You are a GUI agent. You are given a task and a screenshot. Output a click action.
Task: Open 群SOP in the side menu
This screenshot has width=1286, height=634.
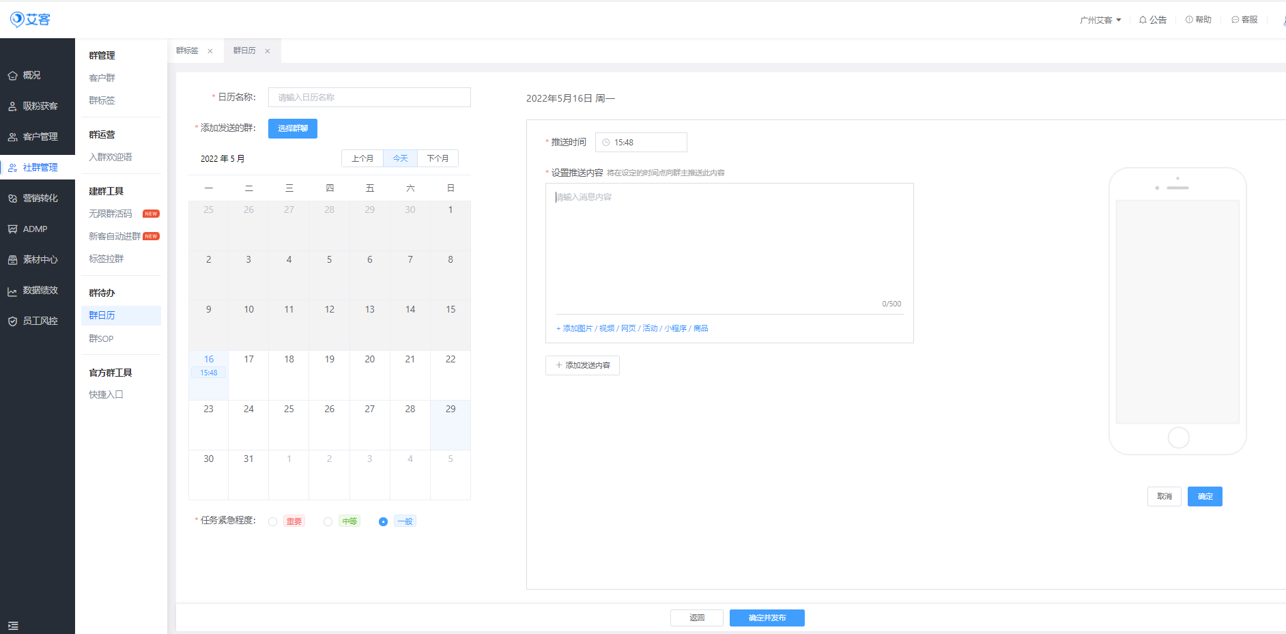(x=101, y=338)
